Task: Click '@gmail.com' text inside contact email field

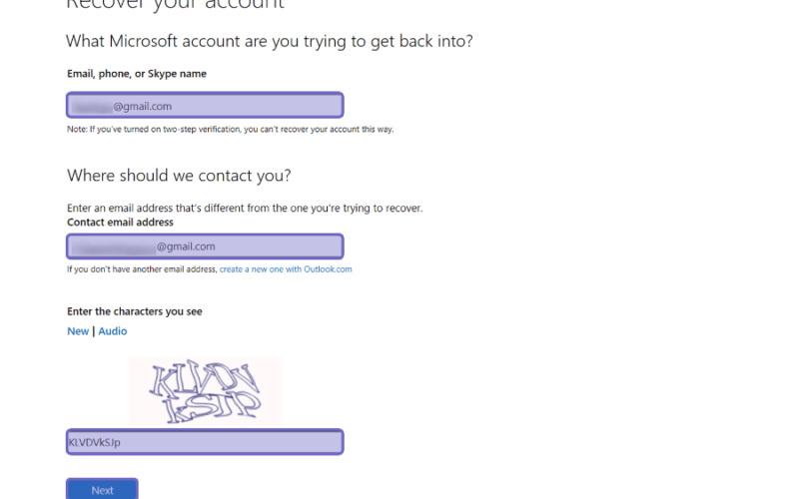Action: (186, 247)
